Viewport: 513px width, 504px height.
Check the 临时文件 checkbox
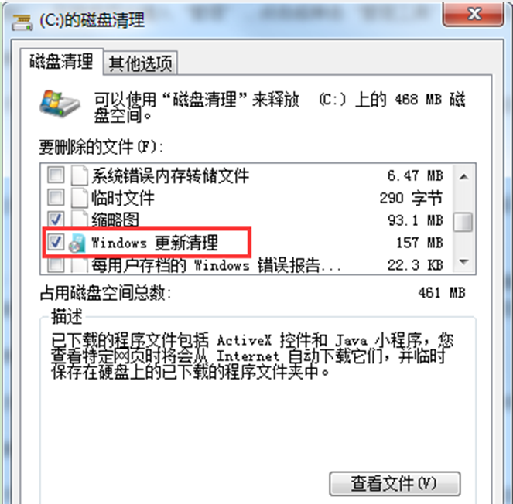(x=56, y=197)
